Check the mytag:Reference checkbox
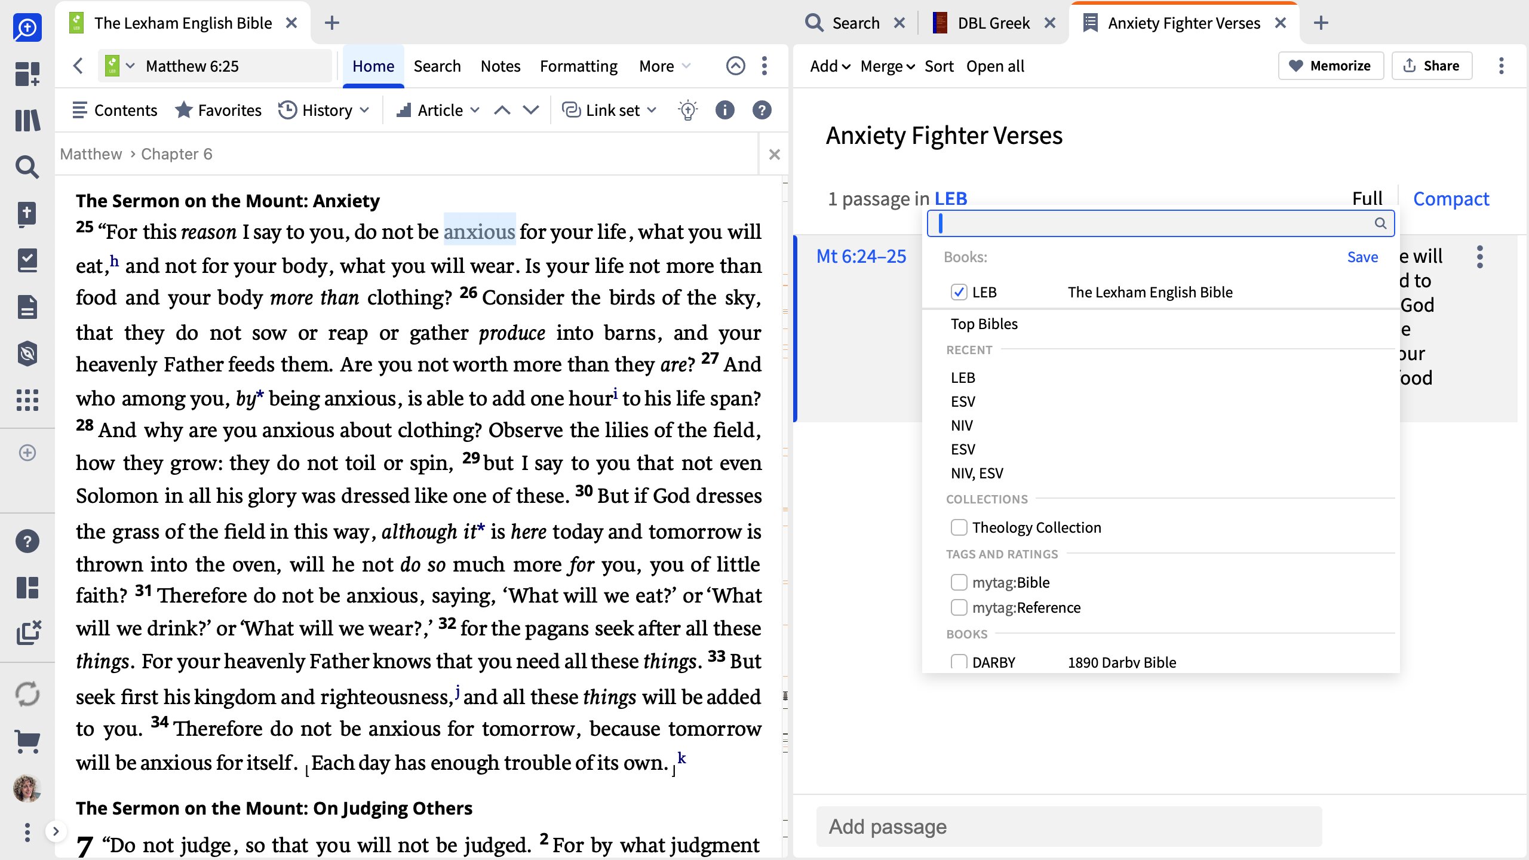1529x860 pixels. 959,607
